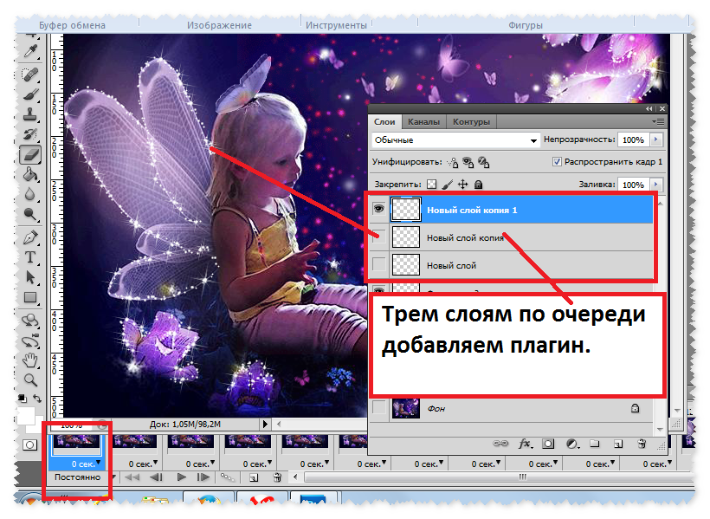This screenshot has height=519, width=710.
Task: Select the Blur tool
Action: point(30,194)
